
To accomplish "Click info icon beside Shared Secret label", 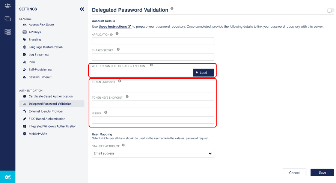I will coord(118,49).
